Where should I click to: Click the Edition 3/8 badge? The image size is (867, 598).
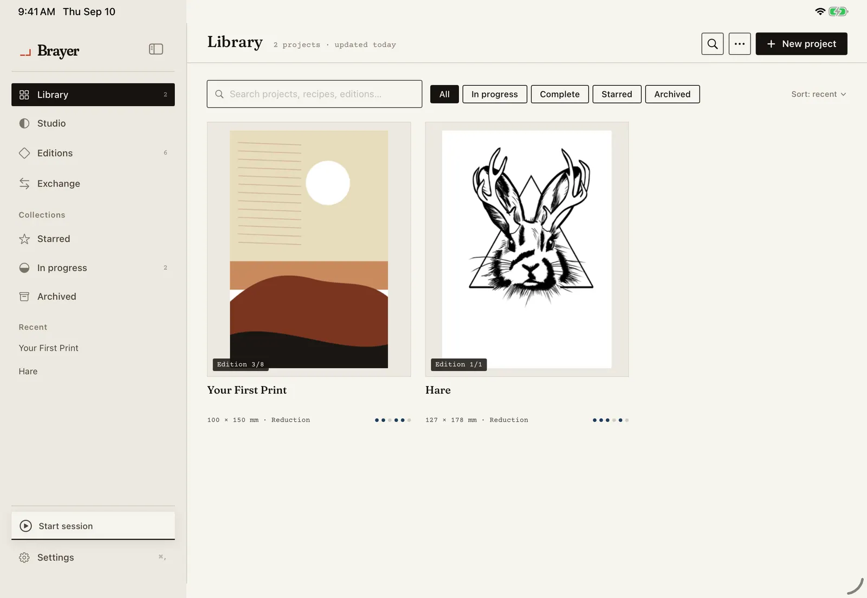click(x=241, y=364)
